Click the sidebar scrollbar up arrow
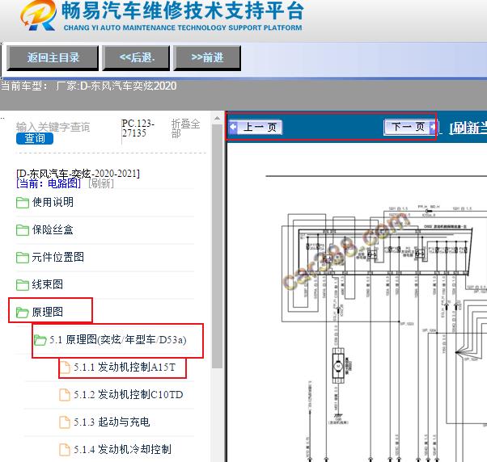 pyautogui.click(x=218, y=118)
